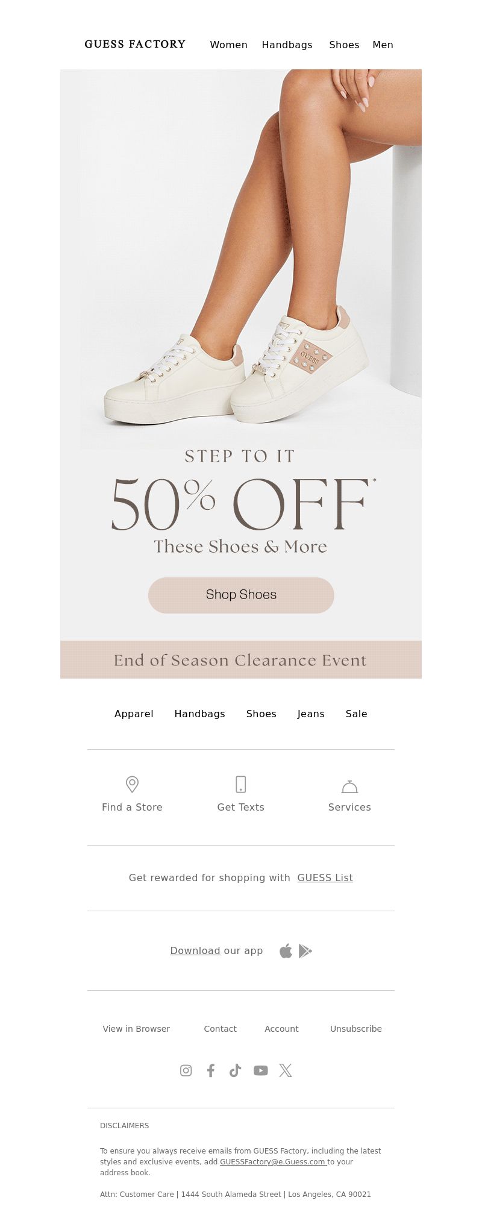
Task: Select Women in the top navigation
Action: pos(228,45)
